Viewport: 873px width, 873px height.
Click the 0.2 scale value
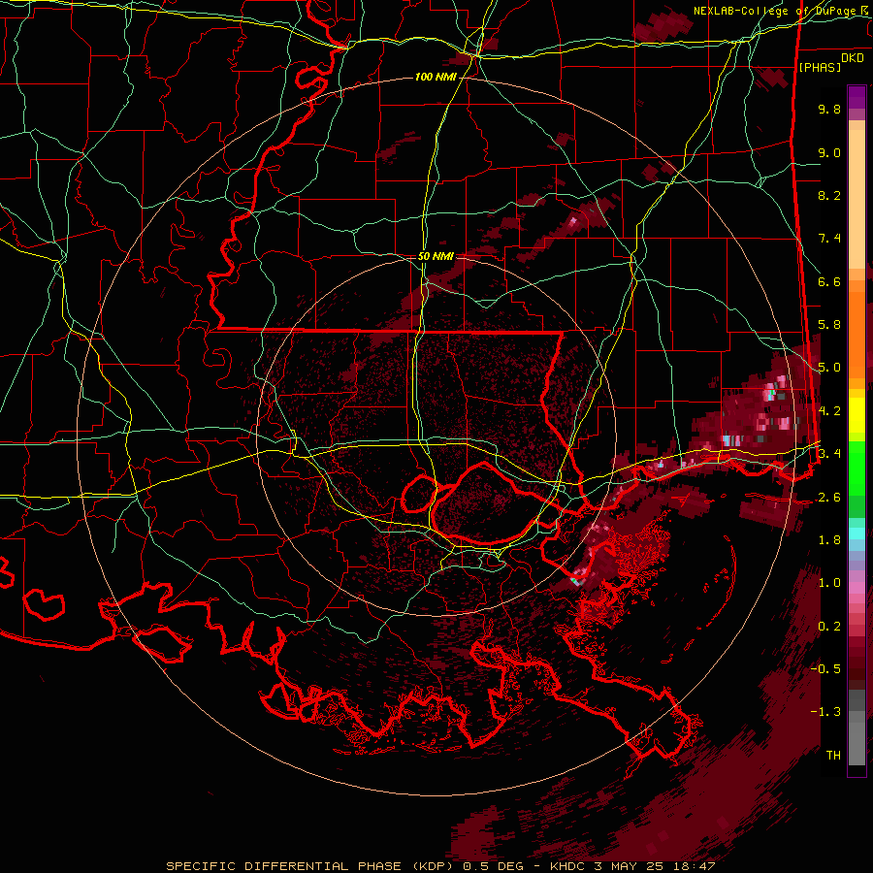[x=829, y=627]
